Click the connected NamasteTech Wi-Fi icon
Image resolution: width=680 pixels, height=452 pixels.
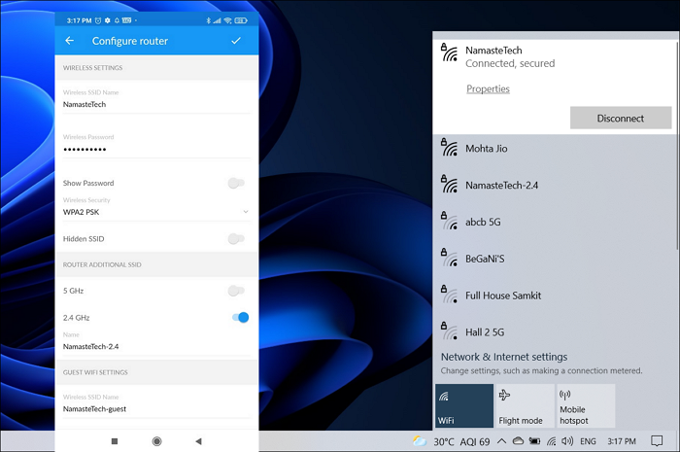tap(450, 52)
